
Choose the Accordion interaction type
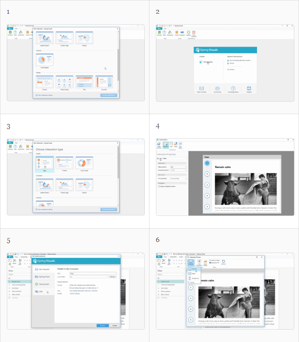pyautogui.click(x=104, y=83)
